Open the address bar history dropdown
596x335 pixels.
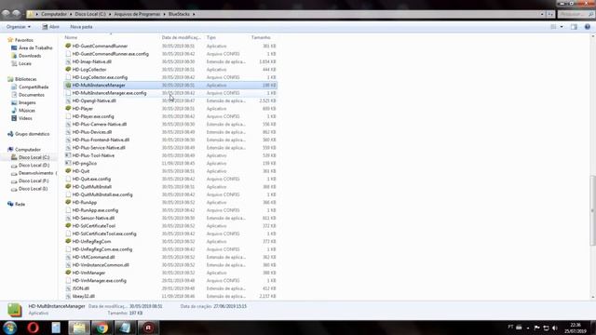pyautogui.click(x=542, y=14)
